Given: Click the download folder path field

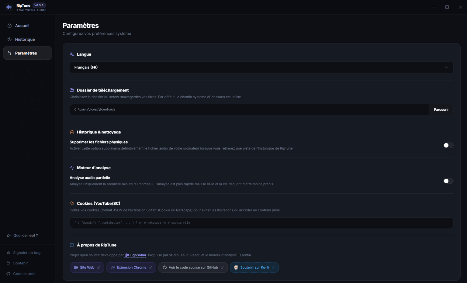Looking at the screenshot, I should (249, 110).
